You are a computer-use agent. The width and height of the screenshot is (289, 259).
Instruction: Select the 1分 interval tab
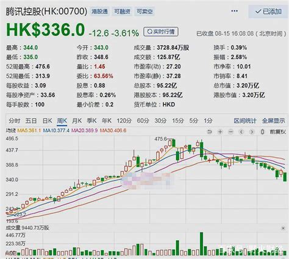[208, 121]
